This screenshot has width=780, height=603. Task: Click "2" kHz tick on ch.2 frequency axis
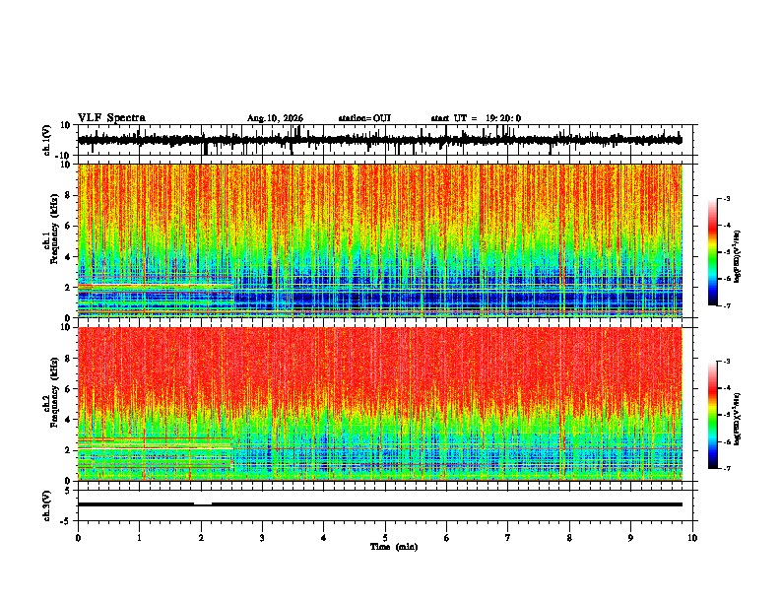pyautogui.click(x=69, y=450)
